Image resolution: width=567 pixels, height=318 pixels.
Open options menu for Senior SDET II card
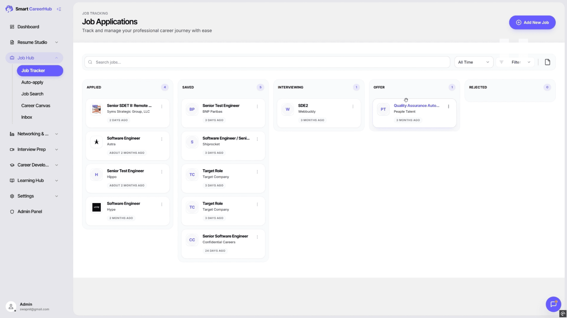click(162, 107)
